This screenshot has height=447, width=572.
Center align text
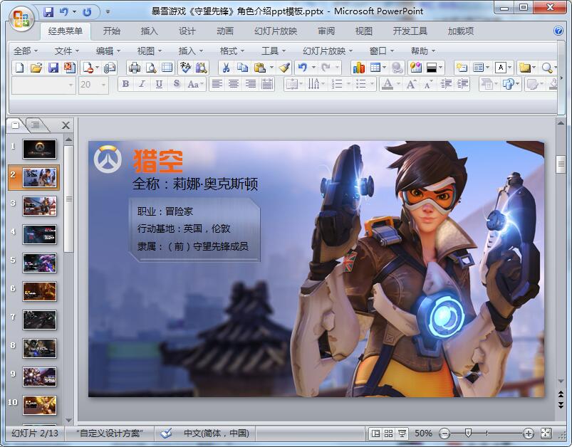pos(234,84)
